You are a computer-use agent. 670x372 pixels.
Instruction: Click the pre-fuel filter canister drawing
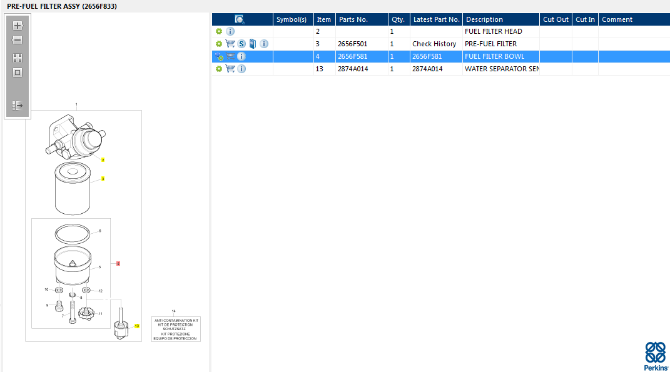click(x=73, y=188)
